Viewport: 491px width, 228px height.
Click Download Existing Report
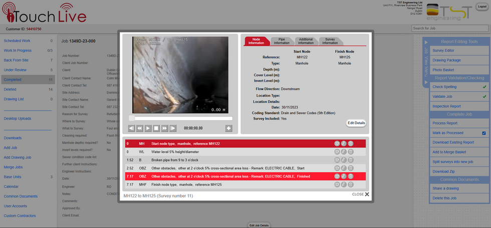click(x=458, y=142)
